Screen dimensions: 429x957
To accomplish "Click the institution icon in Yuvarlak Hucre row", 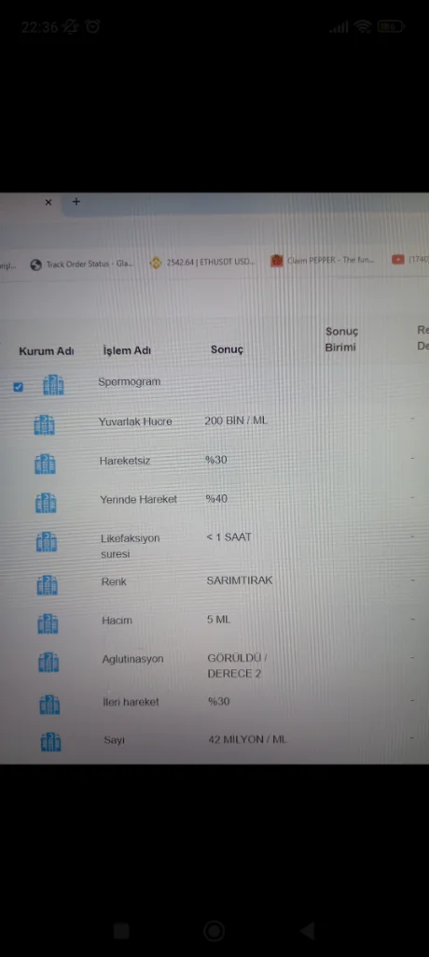I will point(45,425).
